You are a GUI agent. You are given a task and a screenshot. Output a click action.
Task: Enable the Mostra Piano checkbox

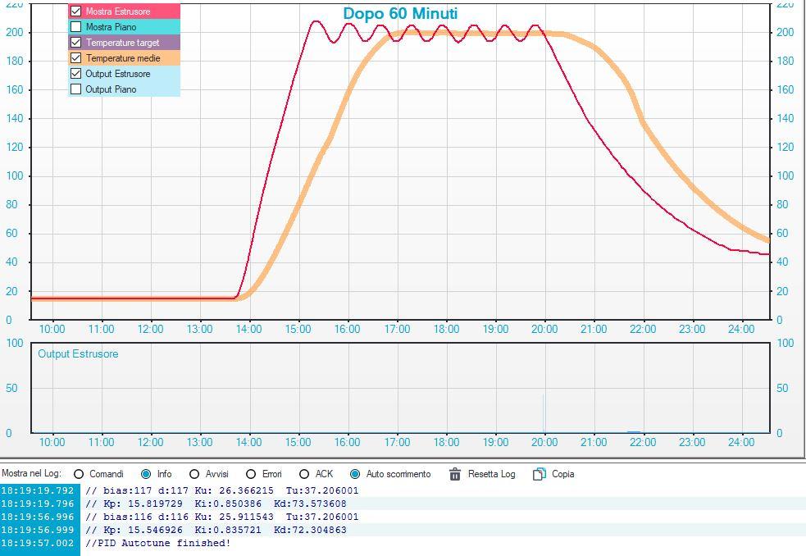75,27
